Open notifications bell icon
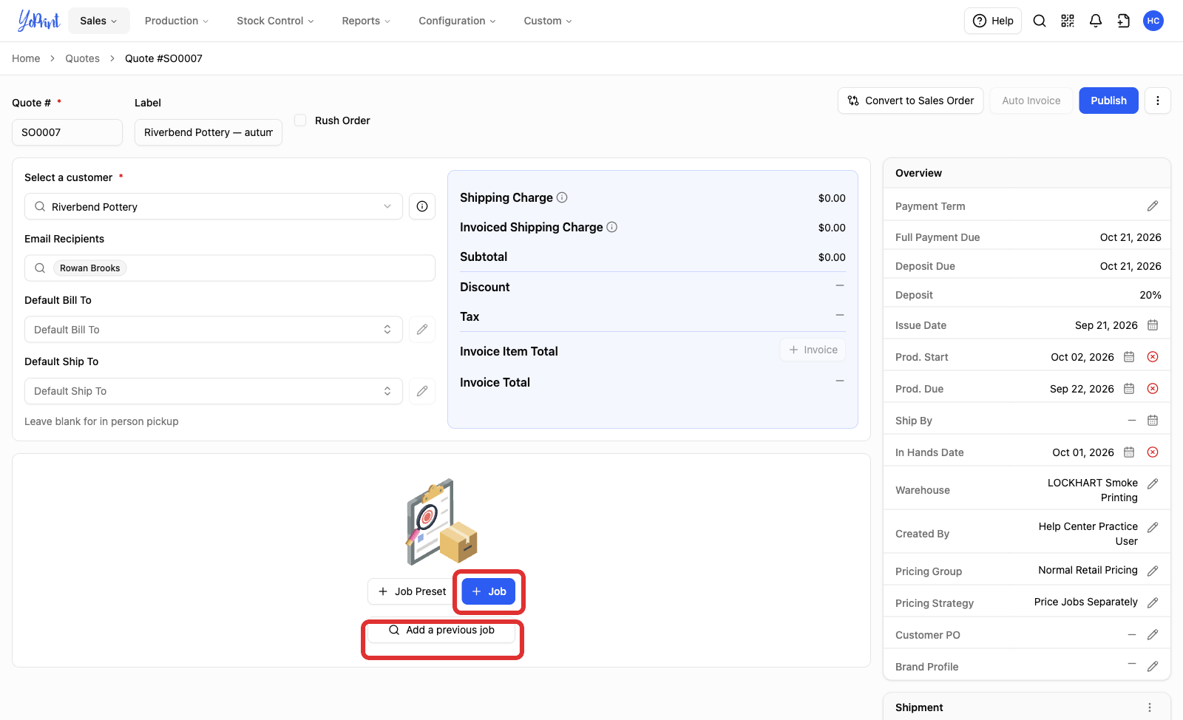Viewport: 1183px width, 720px height. tap(1096, 21)
